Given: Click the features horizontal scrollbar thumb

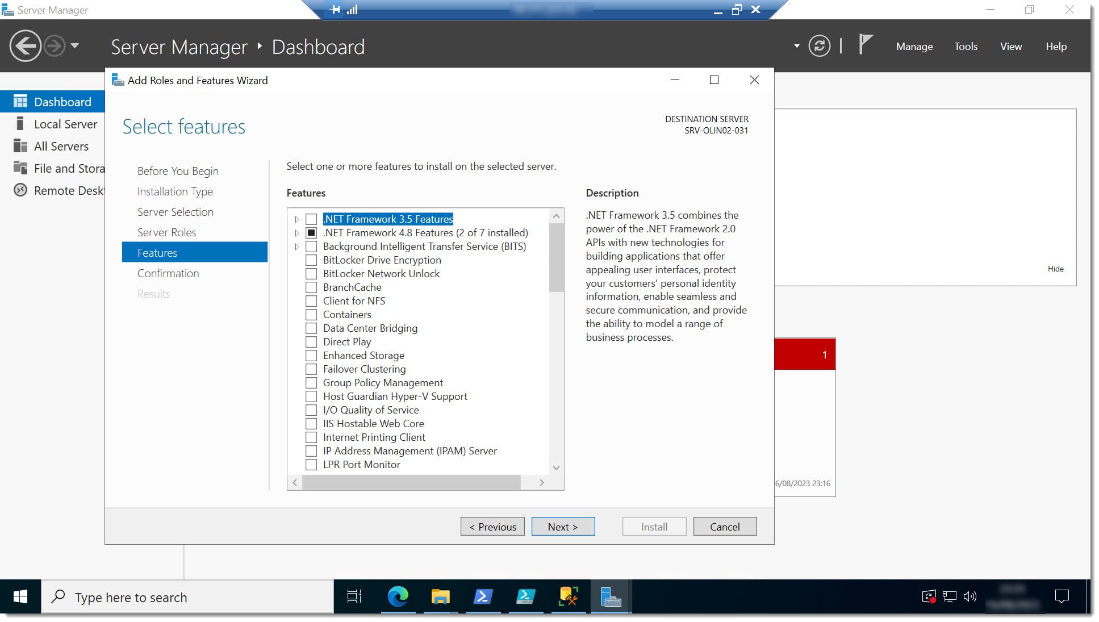Looking at the screenshot, I should 411,482.
